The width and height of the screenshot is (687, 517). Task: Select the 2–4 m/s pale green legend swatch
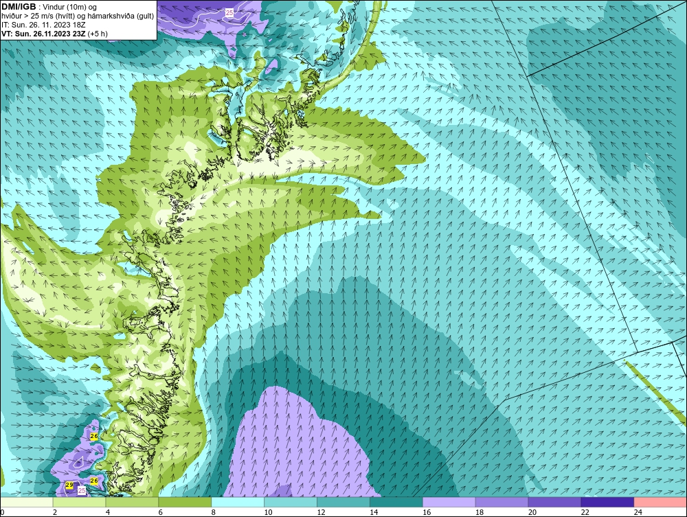pos(79,502)
